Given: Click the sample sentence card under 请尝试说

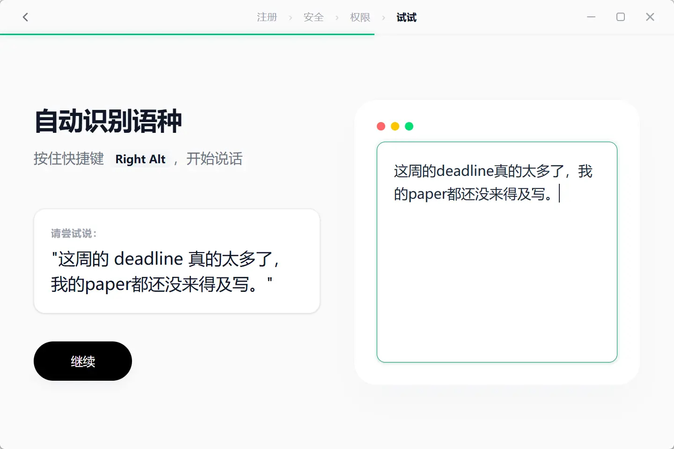Looking at the screenshot, I should 177,261.
